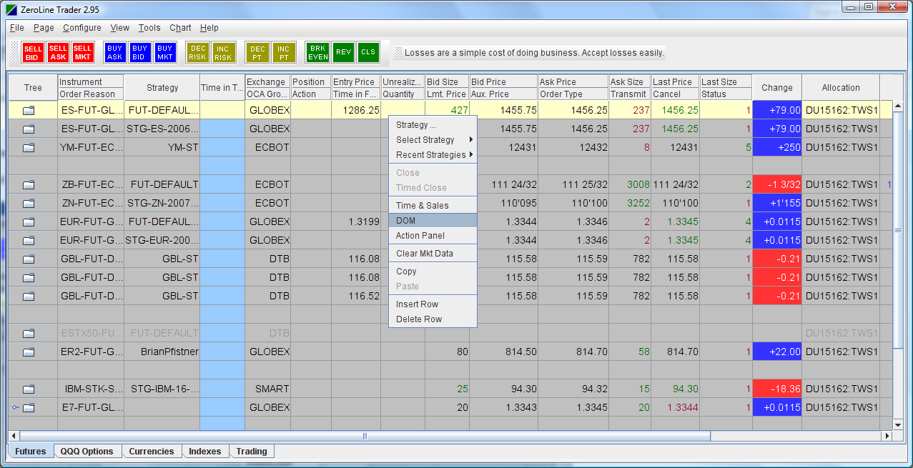913x468 pixels.
Task: Click the folder icon in the greyed ESTX50 row
Action: coord(29,334)
